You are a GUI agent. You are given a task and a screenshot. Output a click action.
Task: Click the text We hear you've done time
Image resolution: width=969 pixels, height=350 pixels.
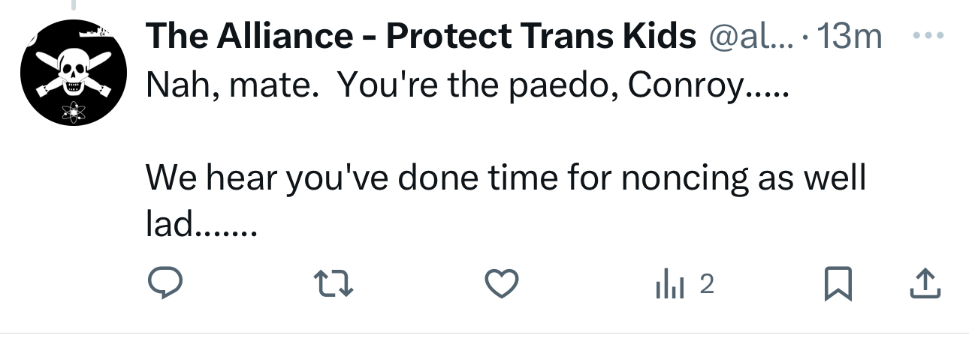click(x=361, y=178)
